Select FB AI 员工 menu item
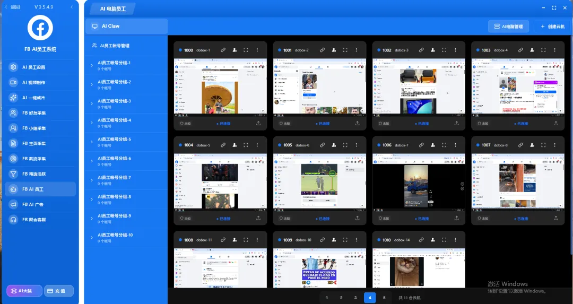Viewport: 573px width, 304px height. 40,189
